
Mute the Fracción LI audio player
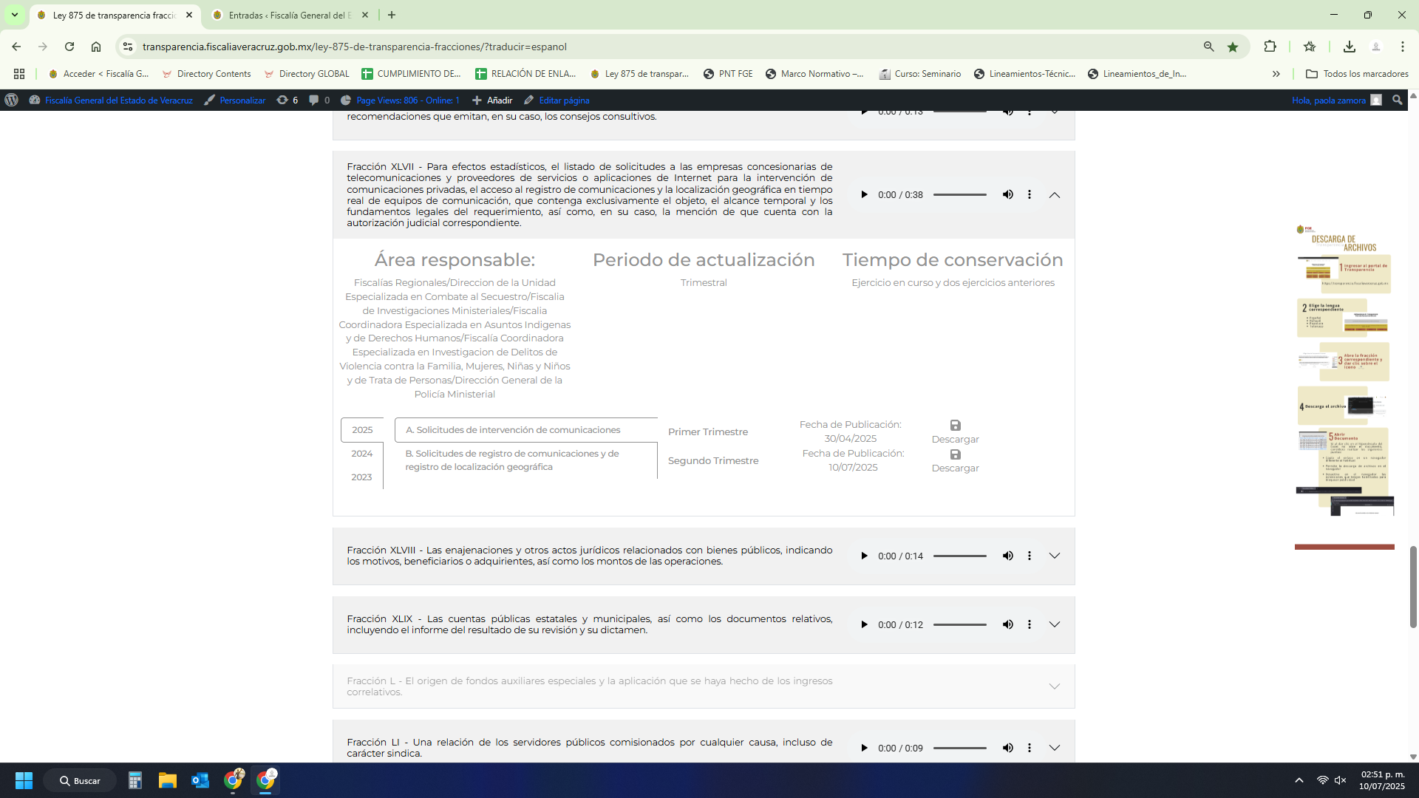coord(1007,748)
